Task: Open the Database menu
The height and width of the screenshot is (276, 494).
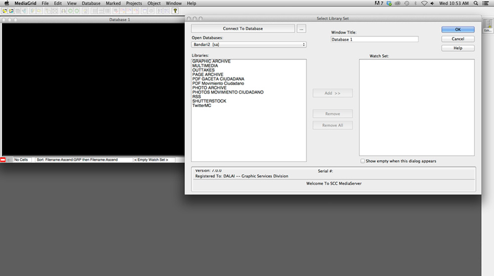Action: tap(91, 3)
